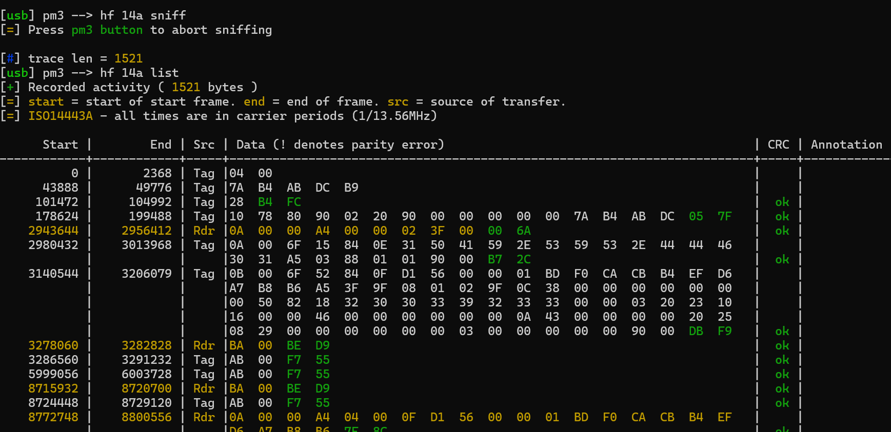Select end time 6003728
891x432 pixels.
coord(147,374)
